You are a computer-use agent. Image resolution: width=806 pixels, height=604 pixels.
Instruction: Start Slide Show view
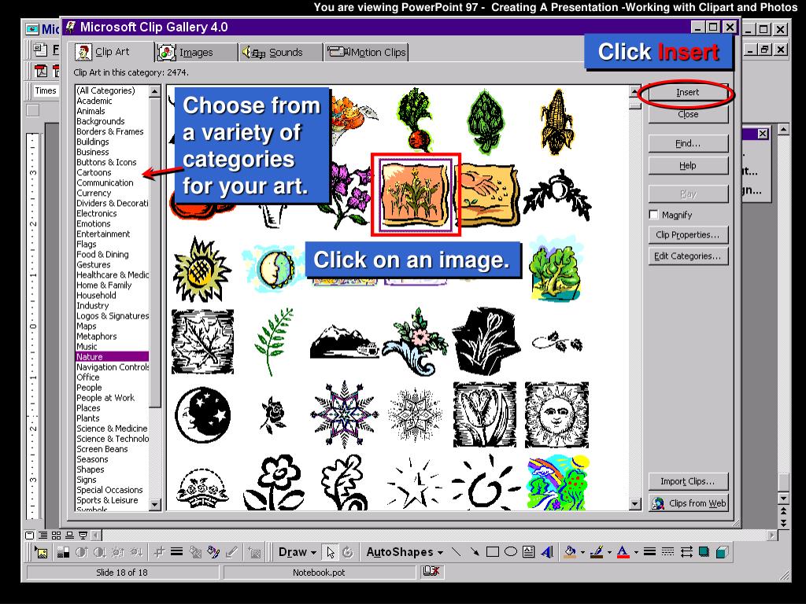(x=83, y=535)
